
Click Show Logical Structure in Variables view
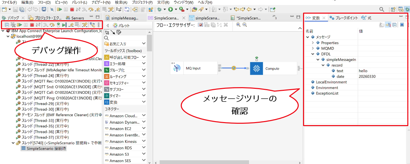[388, 25]
